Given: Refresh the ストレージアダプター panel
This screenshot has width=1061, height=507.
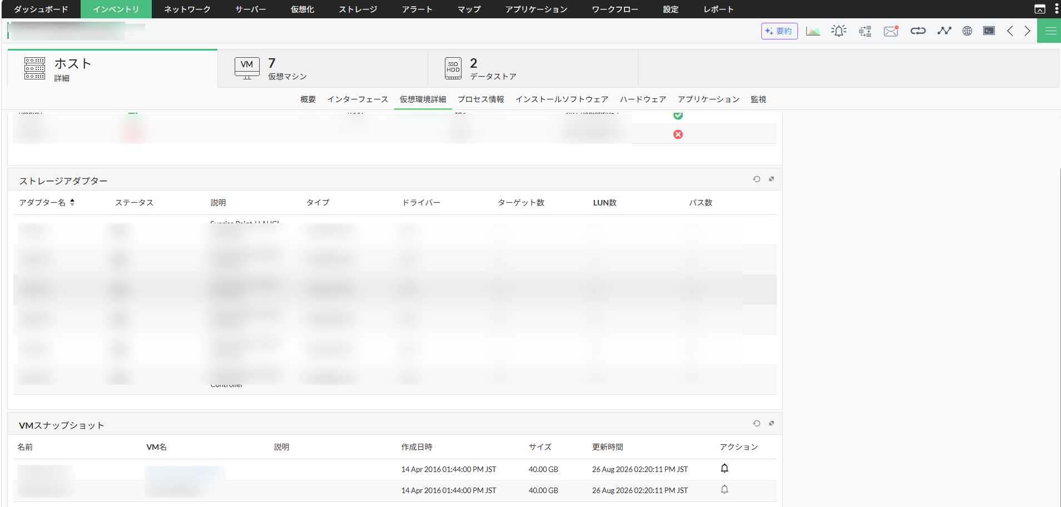Looking at the screenshot, I should (x=757, y=179).
